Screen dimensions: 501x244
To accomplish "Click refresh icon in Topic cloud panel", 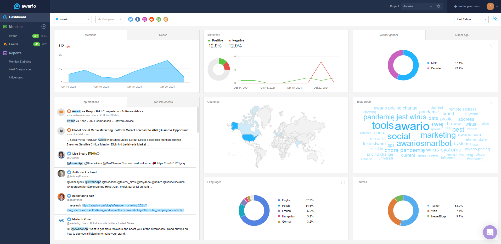I will click(x=492, y=102).
